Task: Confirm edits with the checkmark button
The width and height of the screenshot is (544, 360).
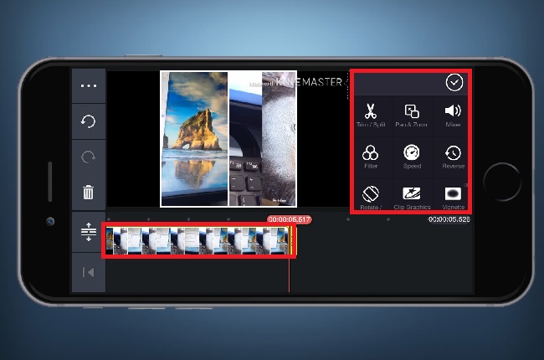Action: point(454,82)
